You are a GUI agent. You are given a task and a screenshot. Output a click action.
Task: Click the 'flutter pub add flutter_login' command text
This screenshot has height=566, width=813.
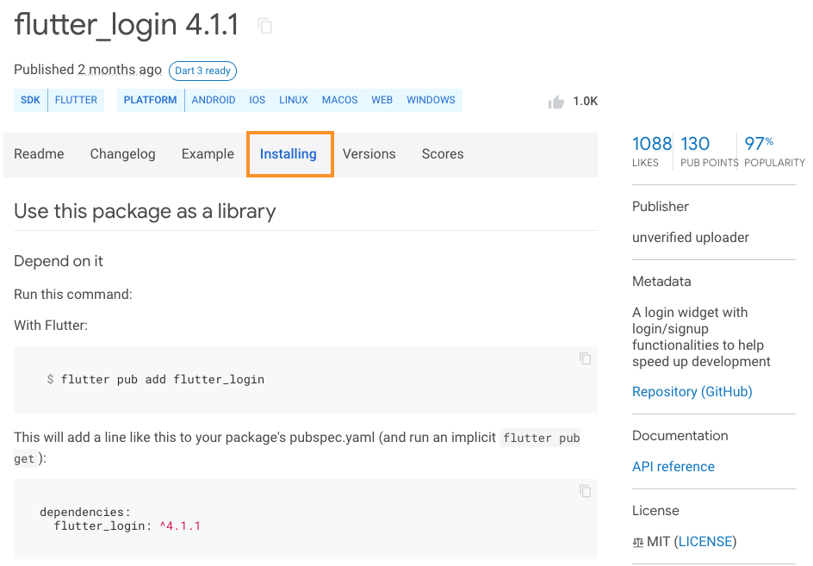click(162, 379)
